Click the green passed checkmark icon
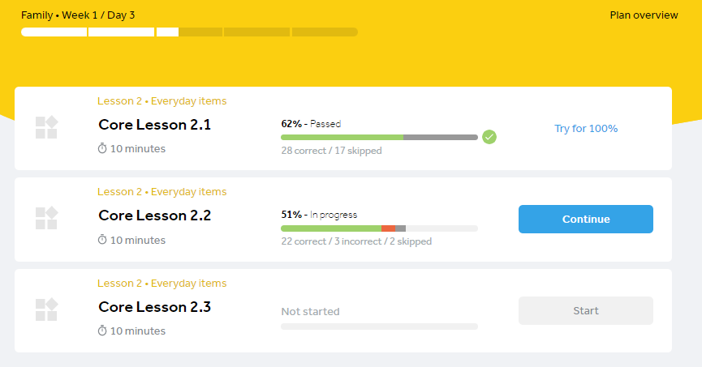Screen dimensions: 702x367 click(489, 137)
